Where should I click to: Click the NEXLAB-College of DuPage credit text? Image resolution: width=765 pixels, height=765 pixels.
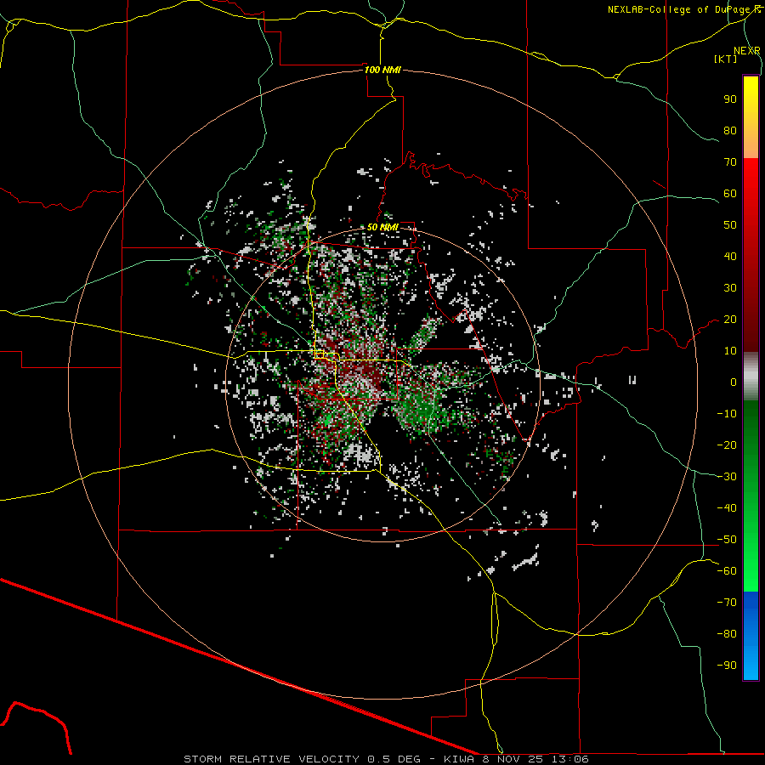click(x=684, y=9)
